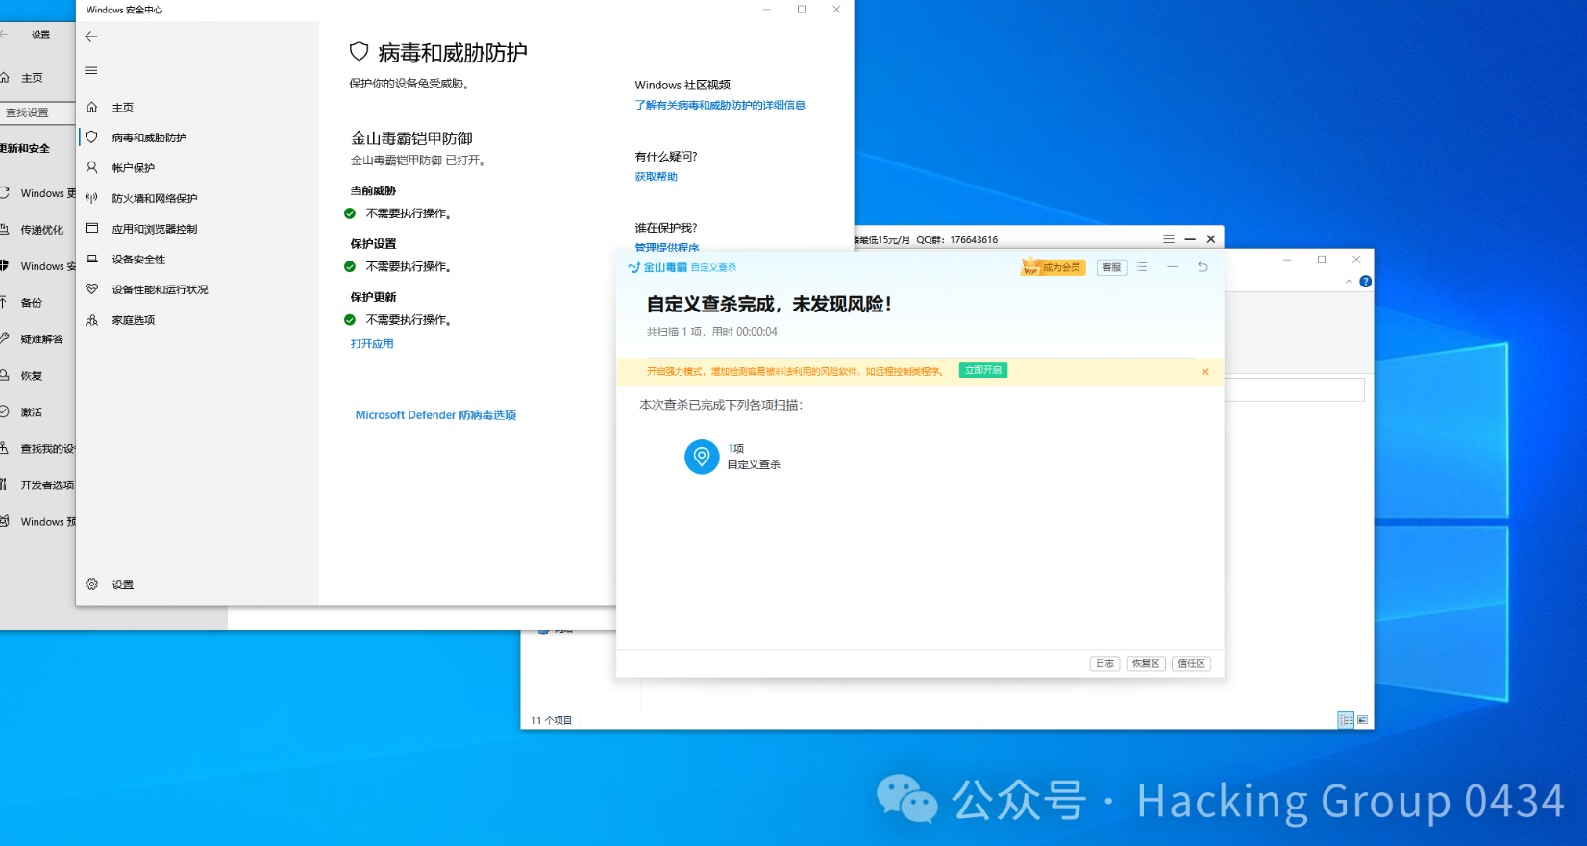The width and height of the screenshot is (1587, 846).
Task: Dismiss the yellow 强力模式 banner
Action: click(x=1204, y=372)
